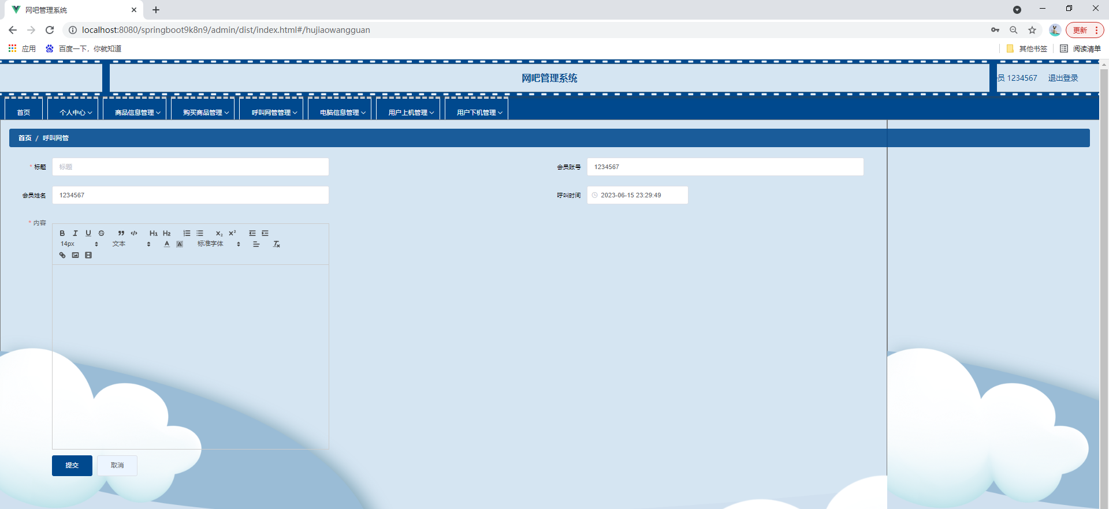Click the 更新 browser update button
1109x509 pixels.
(1085, 30)
